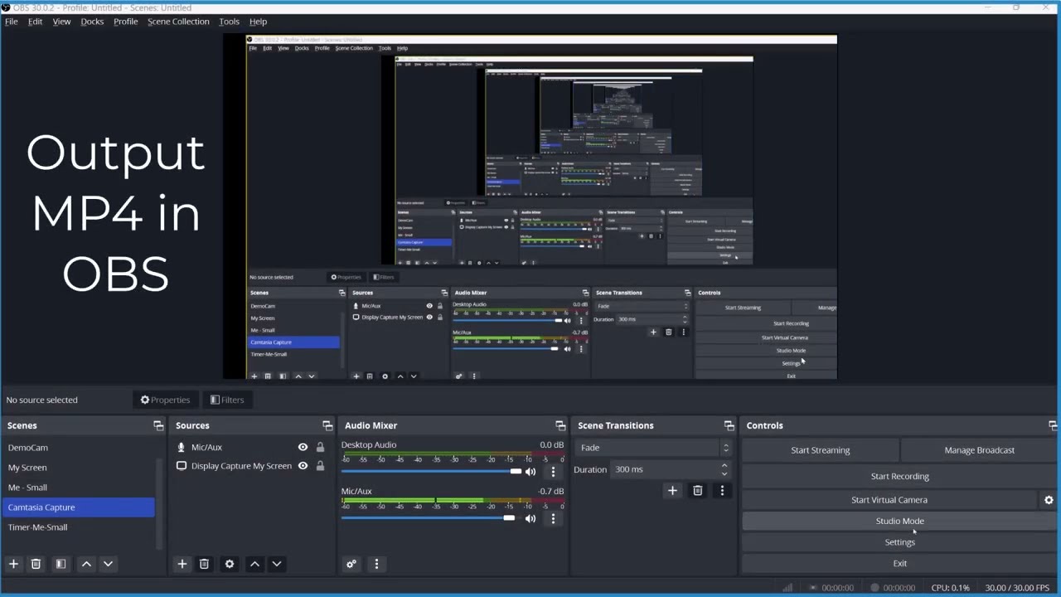Viewport: 1061px width, 597px height.
Task: Mute Desktop Audio speaker icon
Action: pos(530,472)
